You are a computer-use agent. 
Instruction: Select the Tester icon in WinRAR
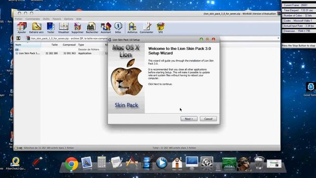point(50,28)
